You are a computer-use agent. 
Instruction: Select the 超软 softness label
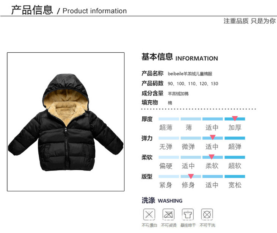coord(235,166)
